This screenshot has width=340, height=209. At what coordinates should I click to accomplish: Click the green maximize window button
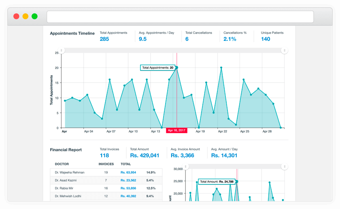pyautogui.click(x=34, y=16)
